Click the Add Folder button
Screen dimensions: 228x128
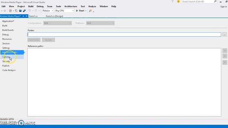tap(34, 40)
